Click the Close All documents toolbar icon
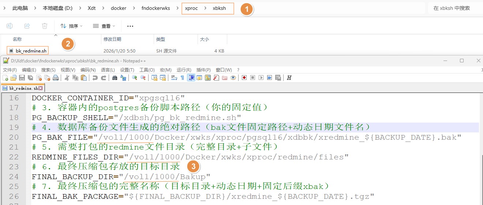 (x=47, y=78)
